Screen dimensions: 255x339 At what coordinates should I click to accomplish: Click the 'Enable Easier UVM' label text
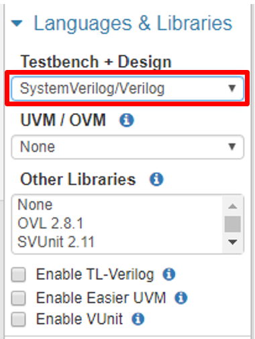tap(101, 298)
